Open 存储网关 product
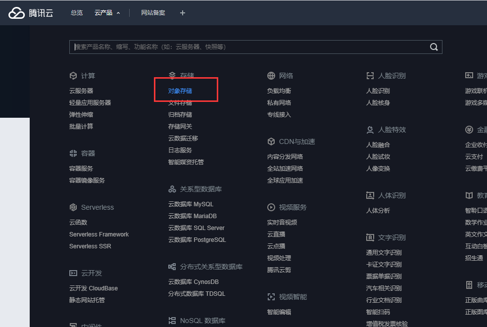 click(x=180, y=126)
